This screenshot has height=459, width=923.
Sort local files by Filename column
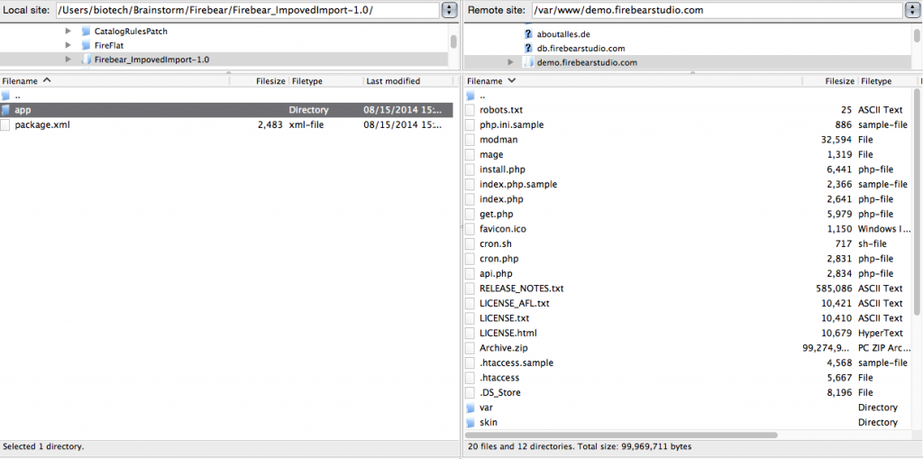[x=114, y=81]
